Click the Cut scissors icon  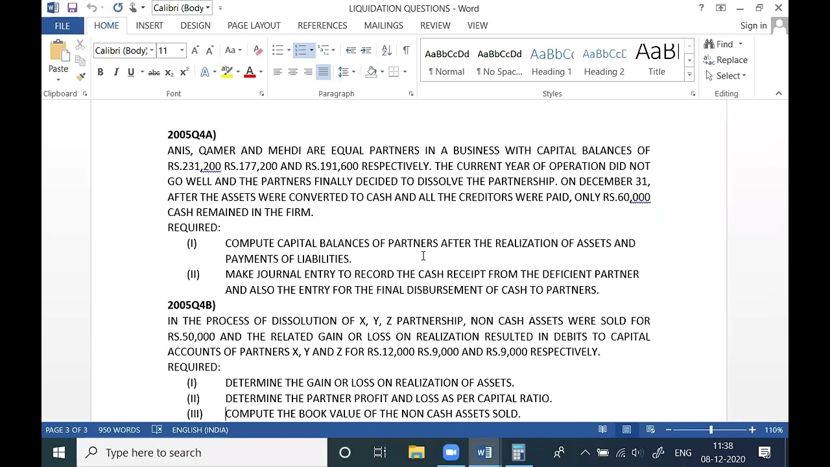click(80, 45)
